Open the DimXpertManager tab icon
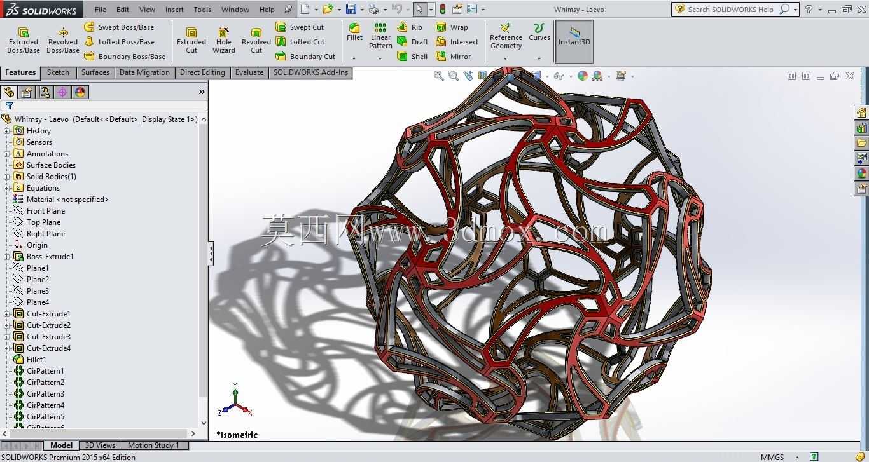Screen dimensions: 869x462 coord(62,92)
